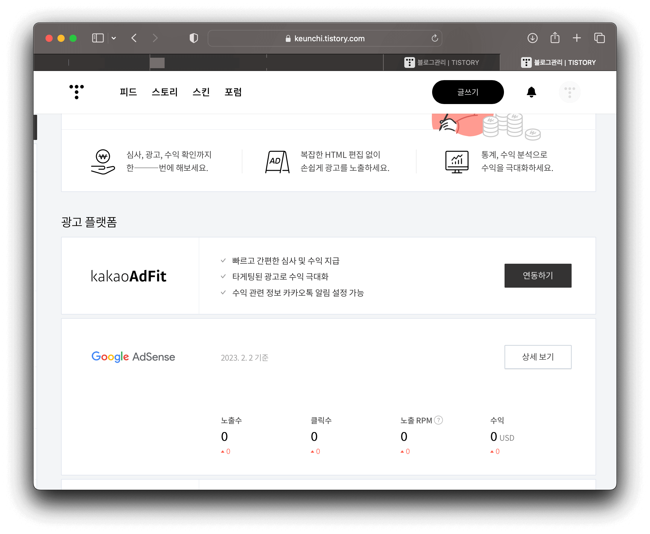Open the notifications bell
This screenshot has height=534, width=650.
click(531, 92)
